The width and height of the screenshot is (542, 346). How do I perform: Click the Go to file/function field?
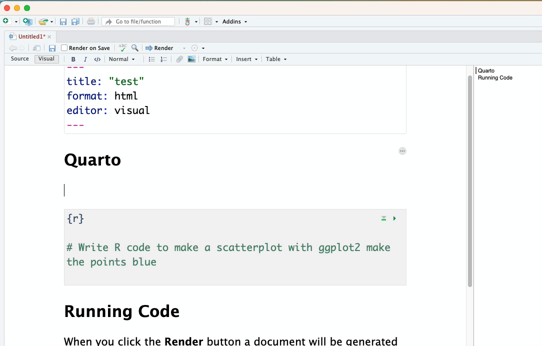click(x=138, y=21)
